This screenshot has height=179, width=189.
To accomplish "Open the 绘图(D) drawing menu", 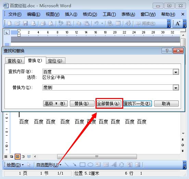I will click(15, 165).
